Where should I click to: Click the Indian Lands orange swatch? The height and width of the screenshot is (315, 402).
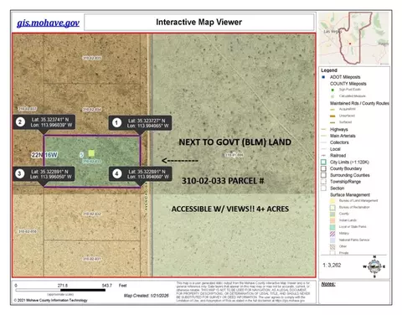pos(332,220)
